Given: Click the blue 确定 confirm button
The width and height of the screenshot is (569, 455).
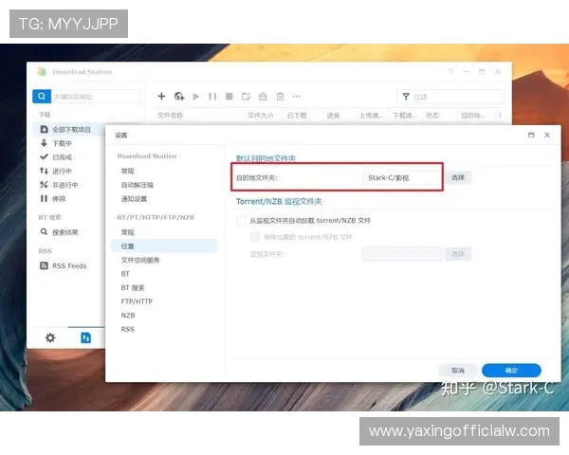Looking at the screenshot, I should (x=511, y=370).
